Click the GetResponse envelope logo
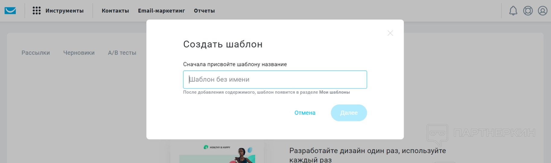551x163 pixels. pos(10,11)
